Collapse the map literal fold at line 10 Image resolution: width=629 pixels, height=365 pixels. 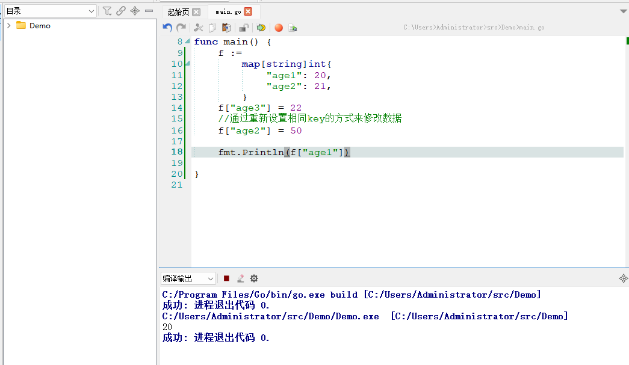pyautogui.click(x=187, y=64)
